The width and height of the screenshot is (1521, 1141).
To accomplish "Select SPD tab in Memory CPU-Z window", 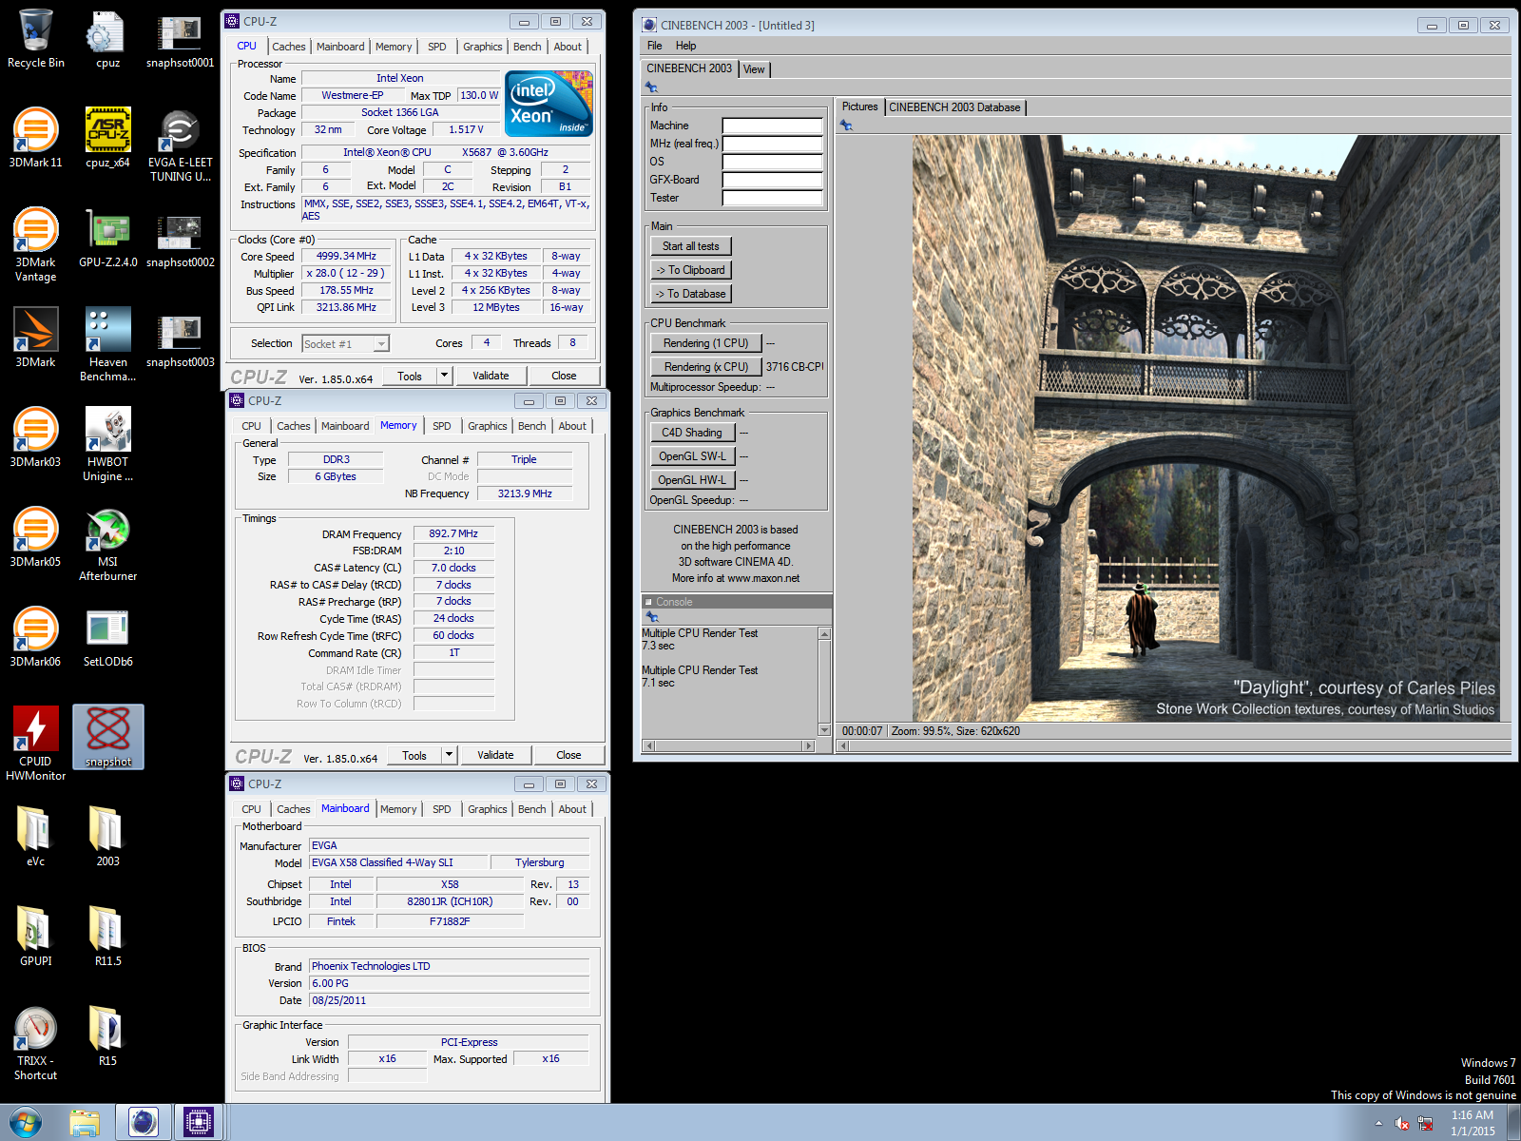I will (x=442, y=426).
